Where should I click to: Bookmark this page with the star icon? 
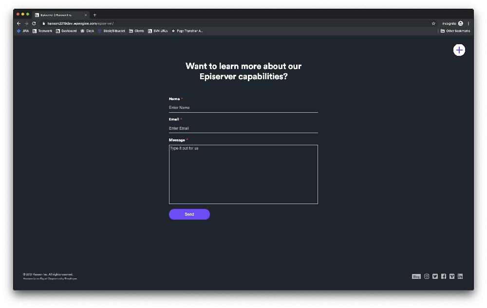click(433, 23)
